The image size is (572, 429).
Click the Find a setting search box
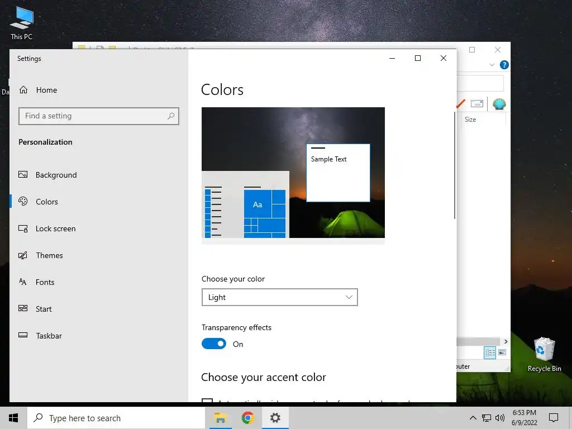point(98,116)
